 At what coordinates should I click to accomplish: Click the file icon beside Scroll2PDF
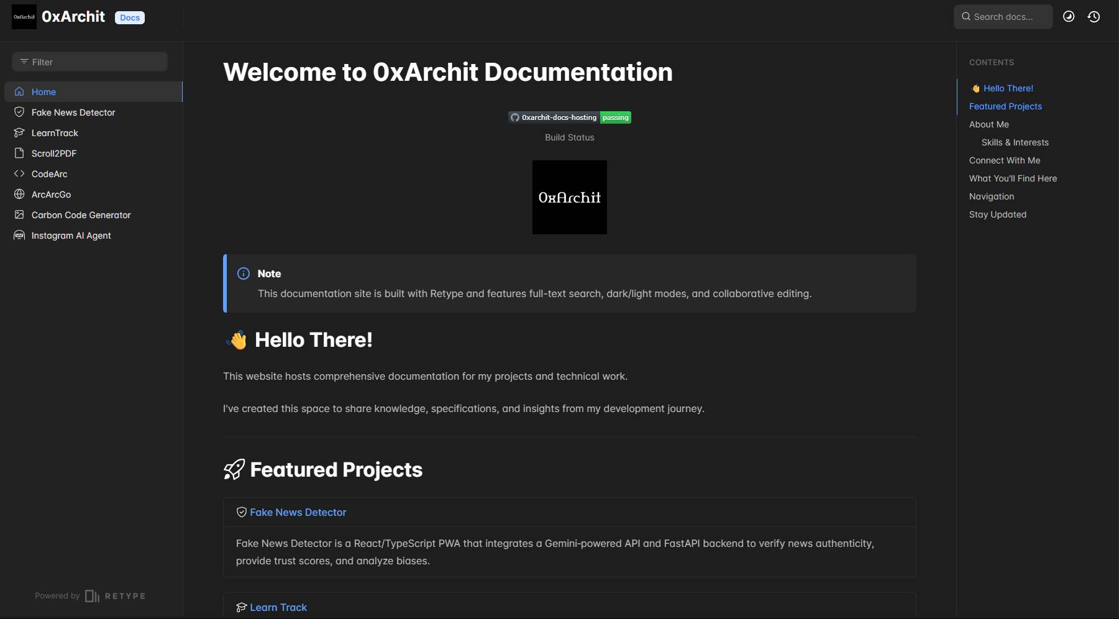pos(19,153)
